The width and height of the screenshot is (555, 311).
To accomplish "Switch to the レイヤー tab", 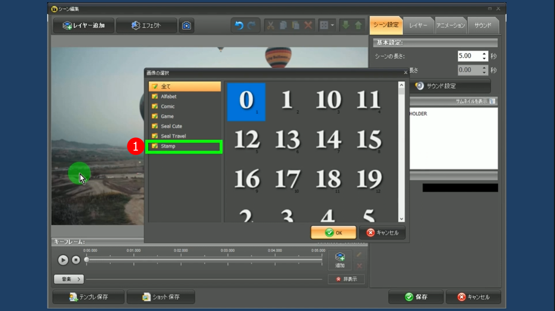I will coord(418,26).
